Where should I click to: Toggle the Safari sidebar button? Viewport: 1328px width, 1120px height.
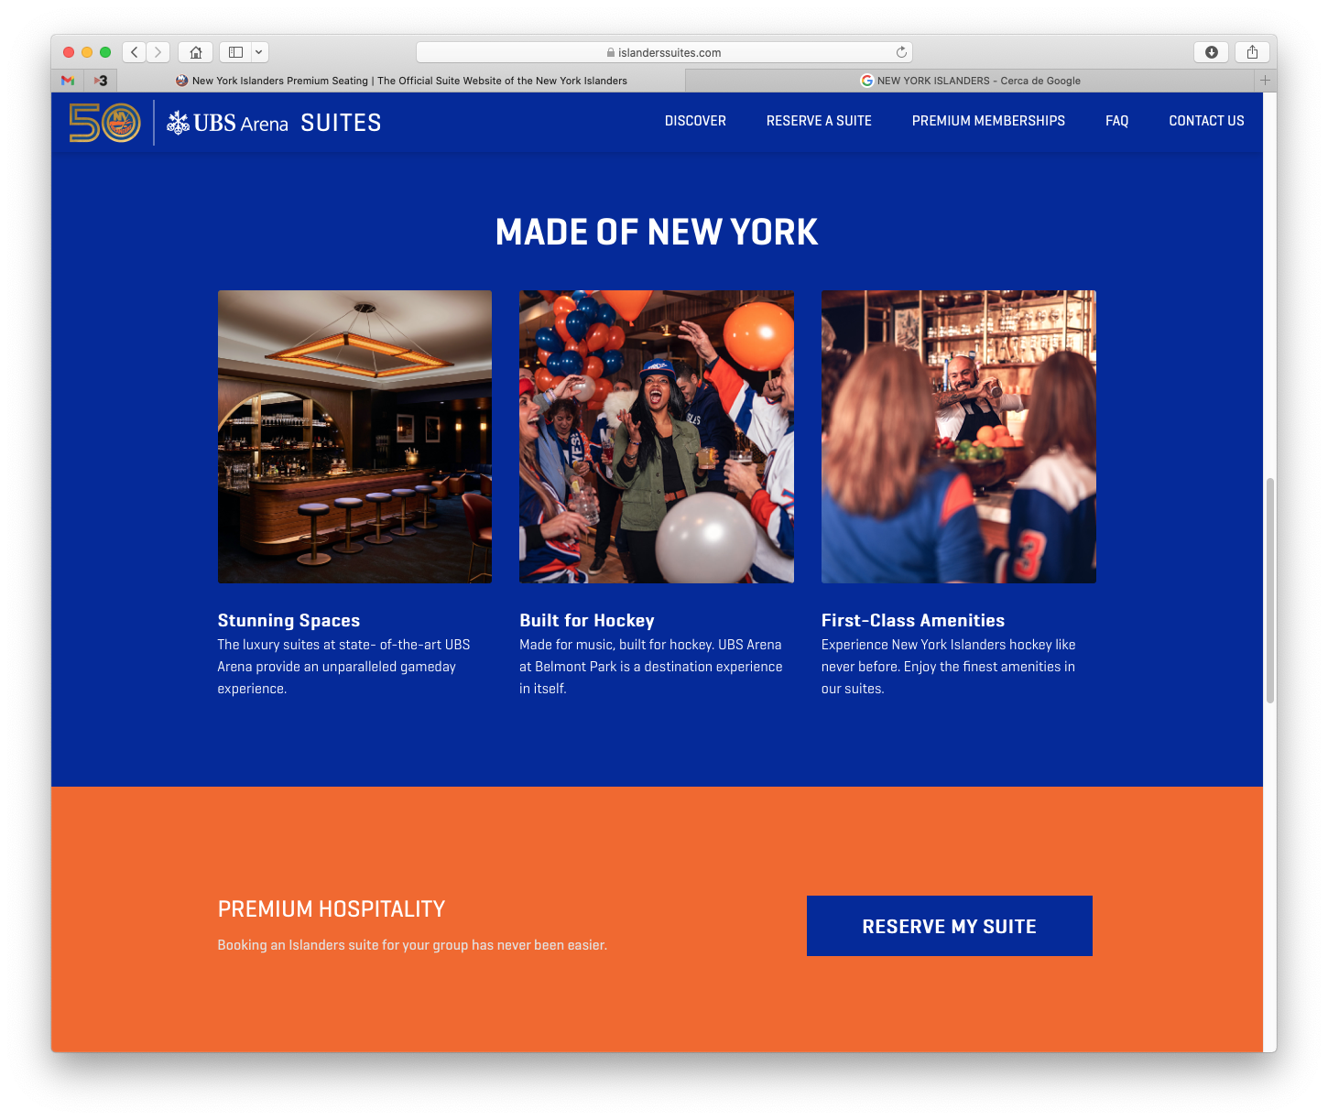coord(235,52)
